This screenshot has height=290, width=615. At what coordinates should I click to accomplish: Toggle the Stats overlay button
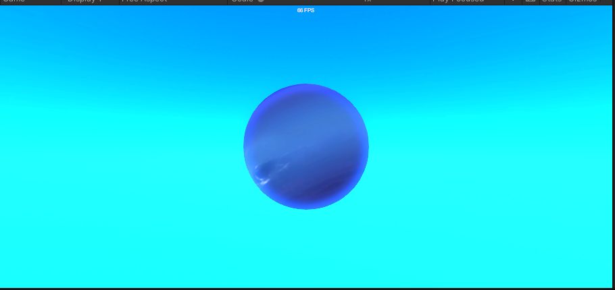(552, 1)
